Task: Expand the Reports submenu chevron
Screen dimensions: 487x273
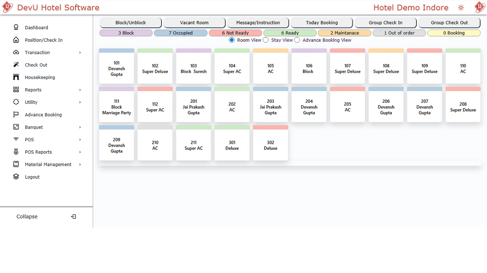Action: coord(80,90)
